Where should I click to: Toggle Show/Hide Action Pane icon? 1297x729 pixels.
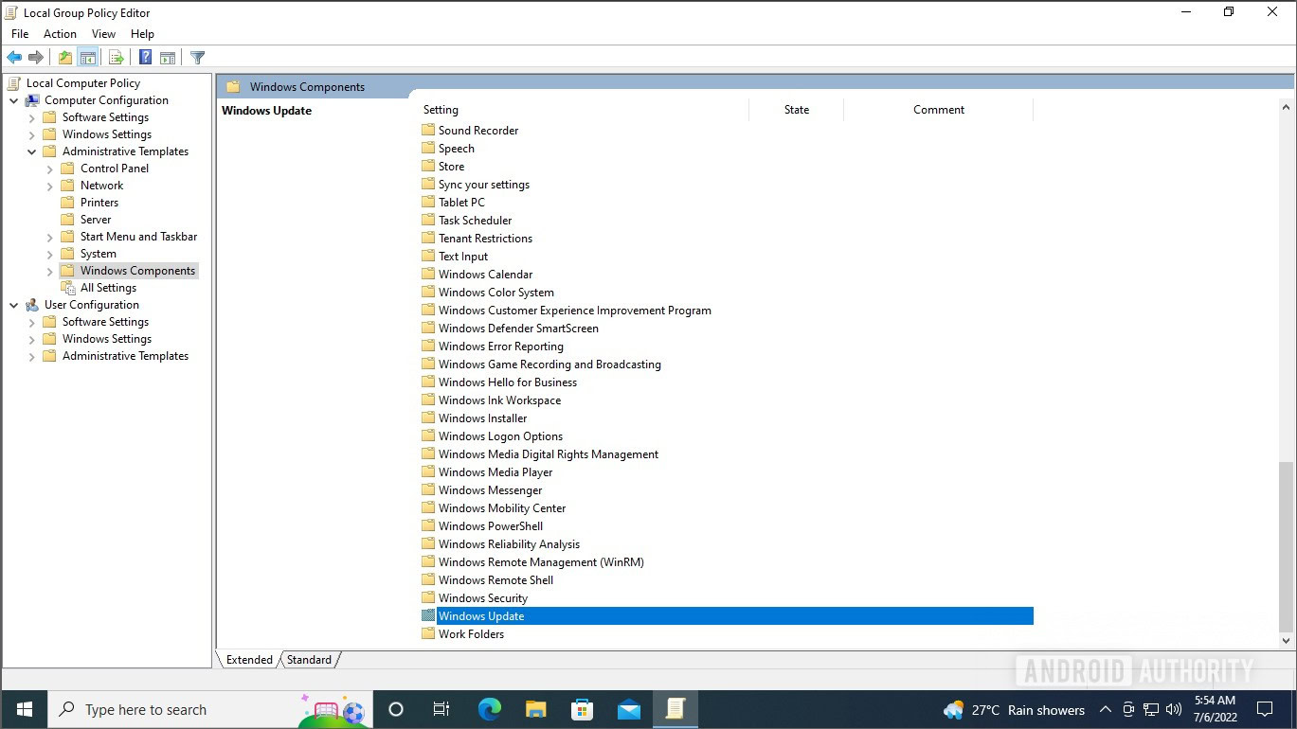pos(168,58)
